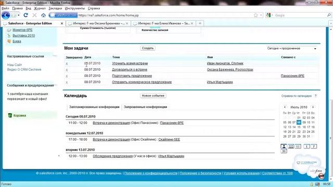Switch to the 'Интерес: Г-жа Оксана Брежнева' tab
Screen dimensions: 333x187
point(98,23)
